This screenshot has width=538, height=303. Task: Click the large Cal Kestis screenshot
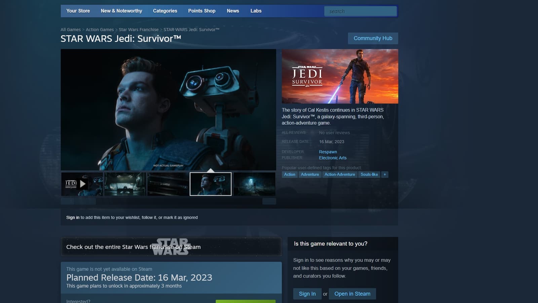pos(168,110)
